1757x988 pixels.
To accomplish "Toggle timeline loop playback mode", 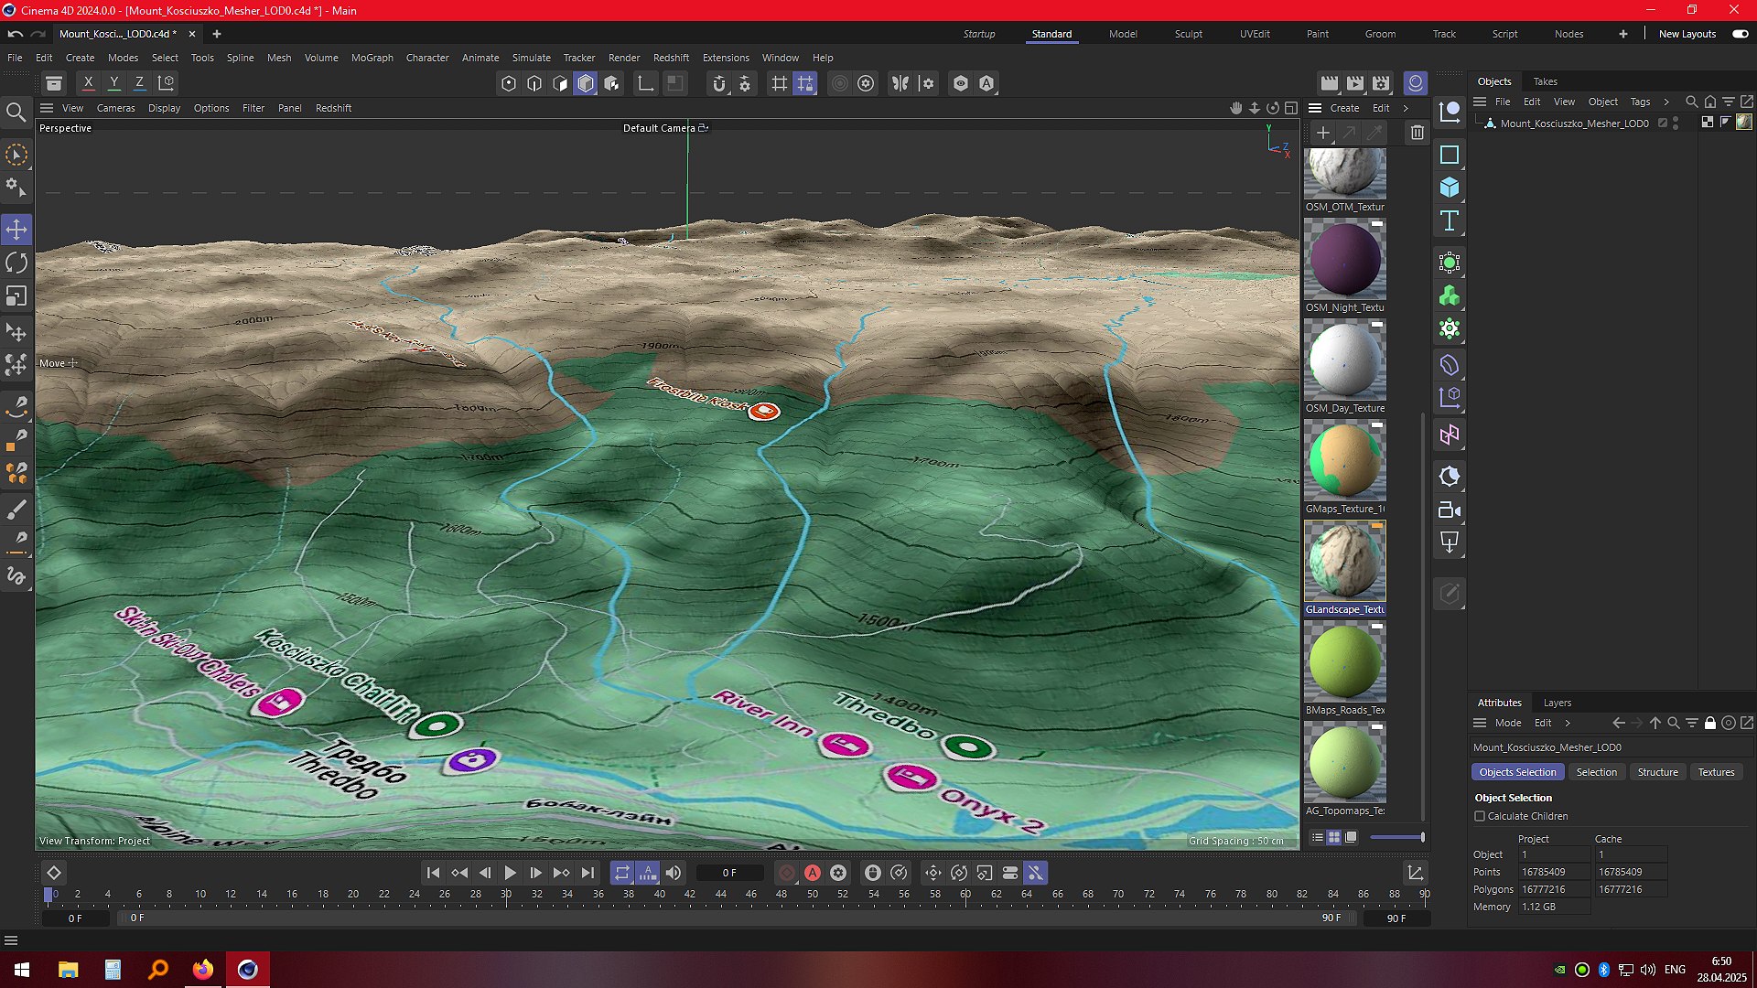I will [x=622, y=873].
